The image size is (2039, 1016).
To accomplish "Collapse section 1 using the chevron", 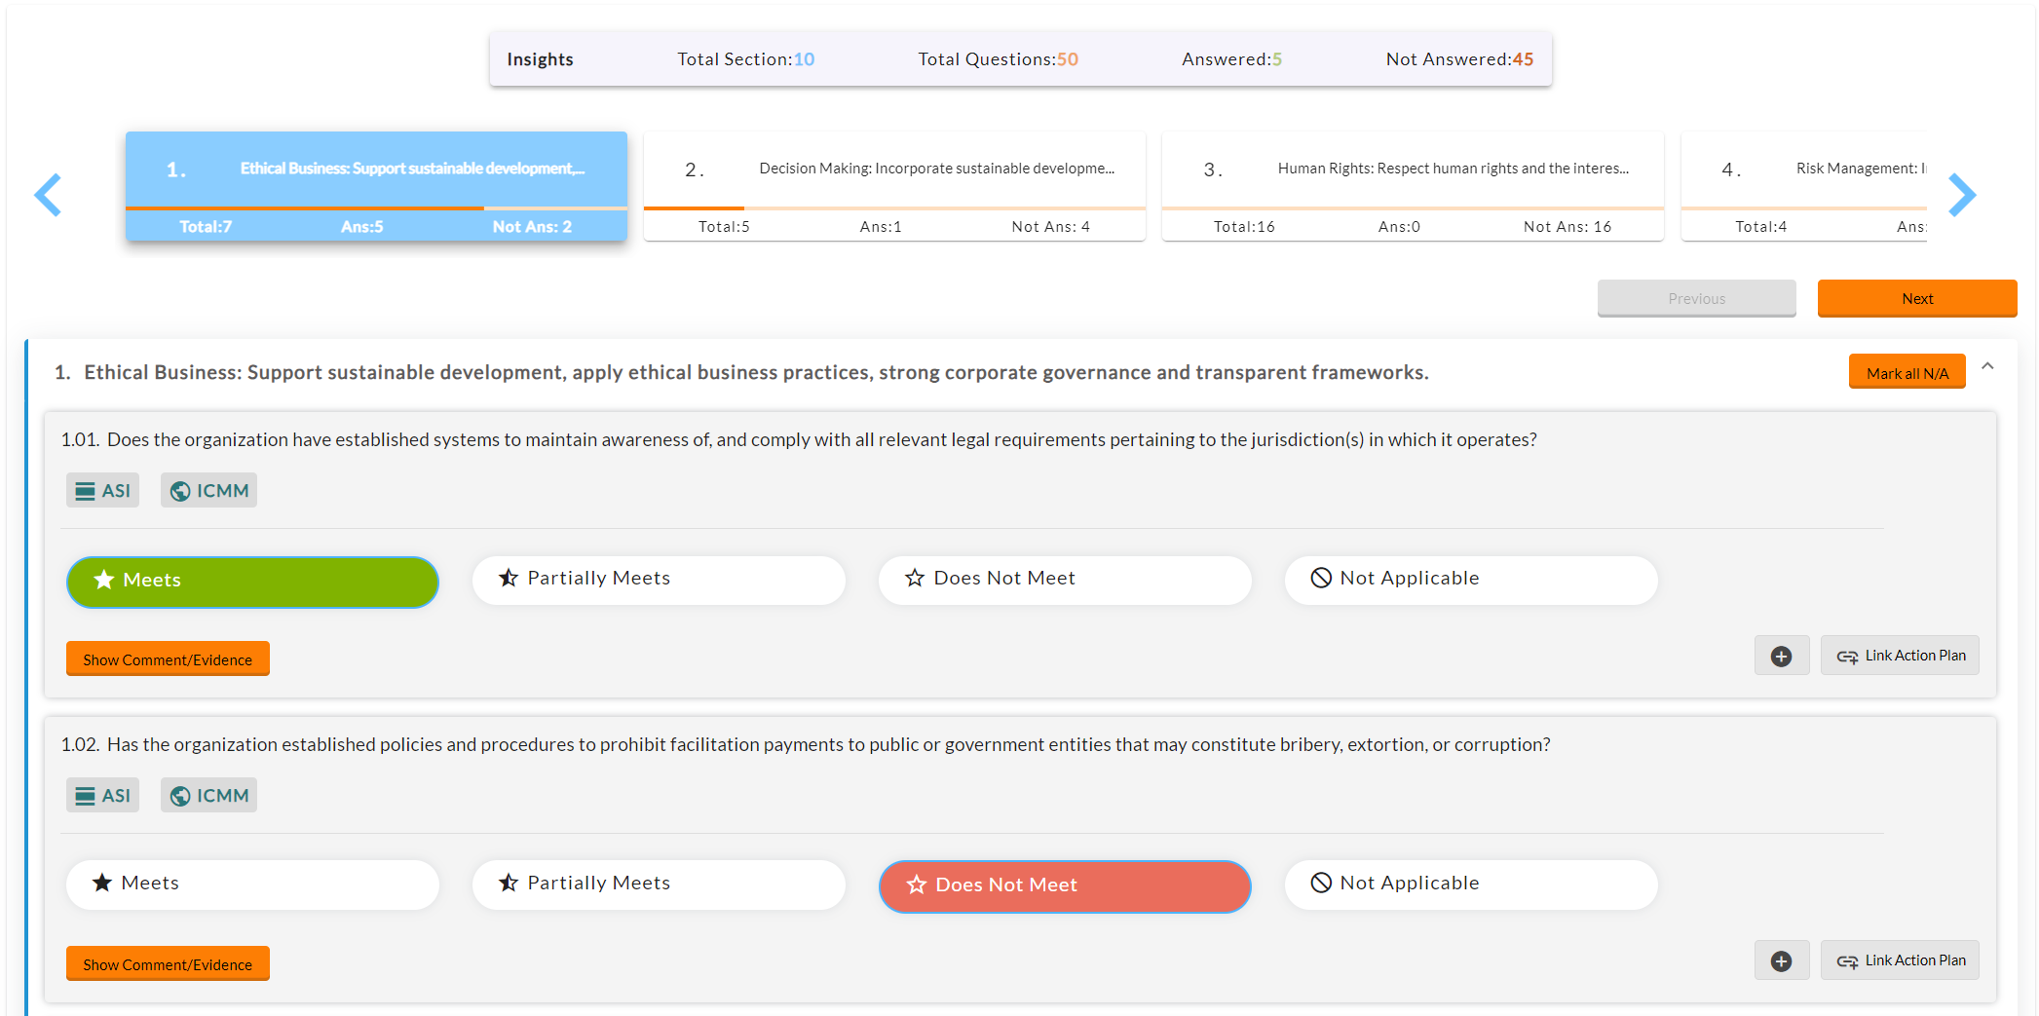I will [1987, 366].
